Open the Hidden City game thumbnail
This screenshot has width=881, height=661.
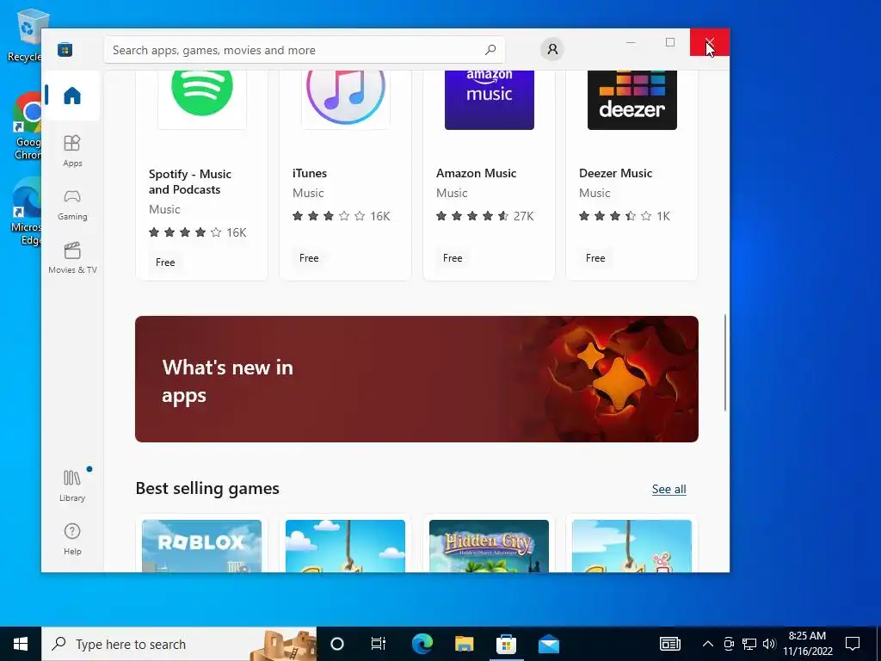point(489,546)
